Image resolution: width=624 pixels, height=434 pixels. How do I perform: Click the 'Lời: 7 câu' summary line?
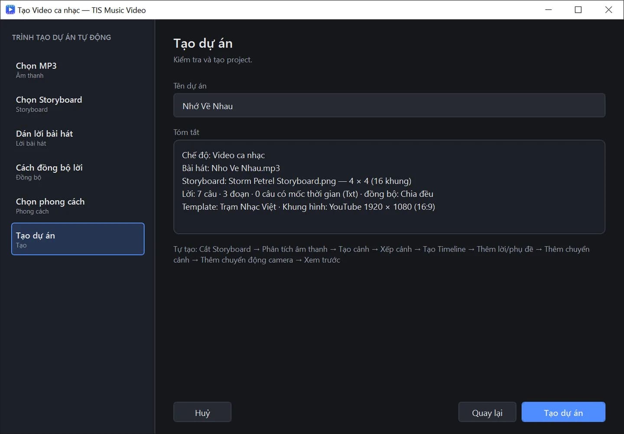point(308,194)
